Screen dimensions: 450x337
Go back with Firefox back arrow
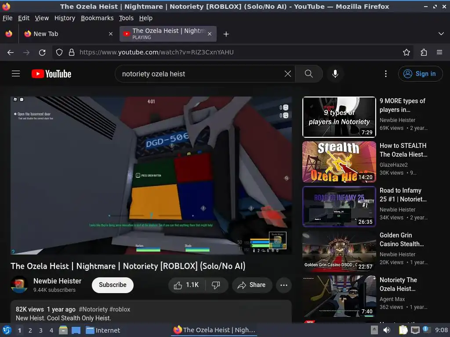click(x=11, y=52)
